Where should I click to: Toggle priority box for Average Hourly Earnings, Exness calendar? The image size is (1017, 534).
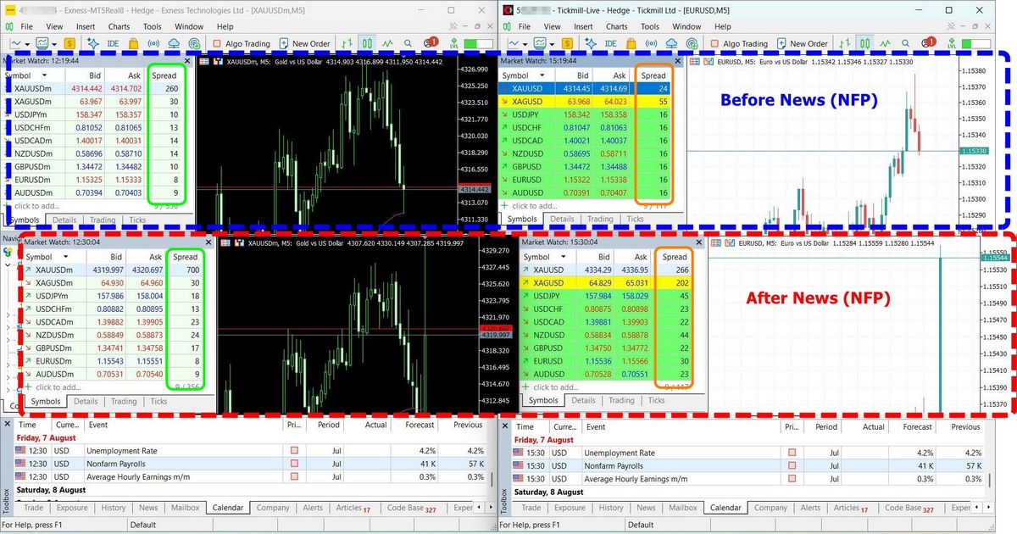pos(295,477)
